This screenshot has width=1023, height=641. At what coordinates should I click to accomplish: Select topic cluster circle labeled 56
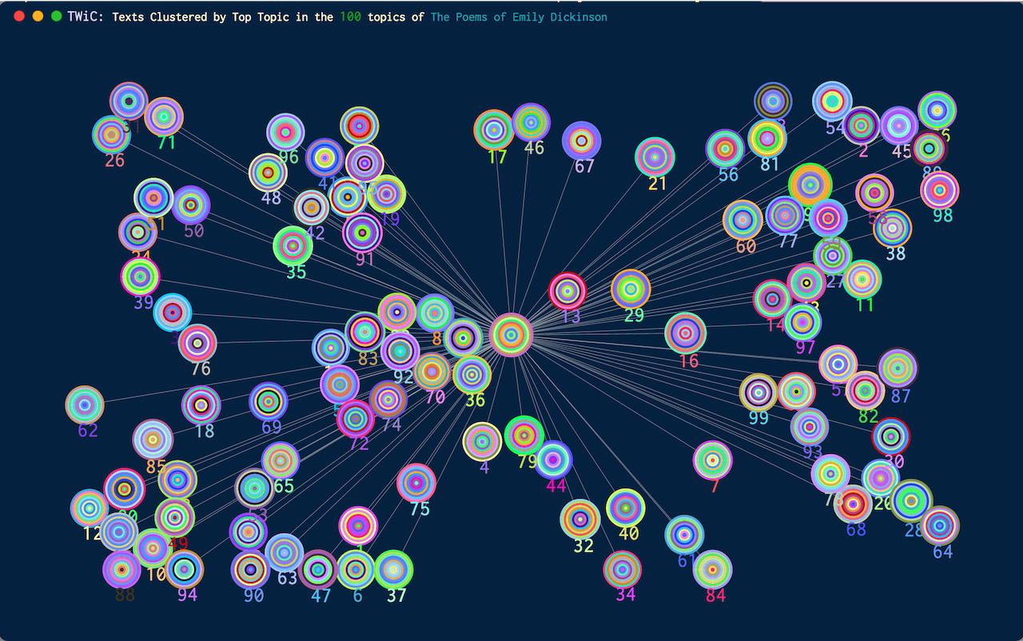click(725, 149)
